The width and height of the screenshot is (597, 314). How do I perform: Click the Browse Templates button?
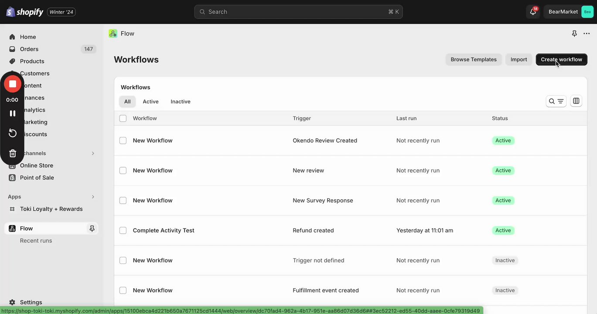(x=474, y=59)
